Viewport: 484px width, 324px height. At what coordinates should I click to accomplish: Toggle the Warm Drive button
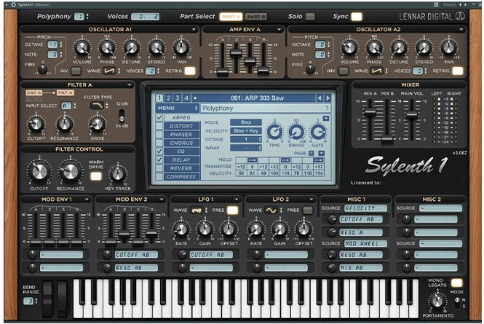pos(95,176)
